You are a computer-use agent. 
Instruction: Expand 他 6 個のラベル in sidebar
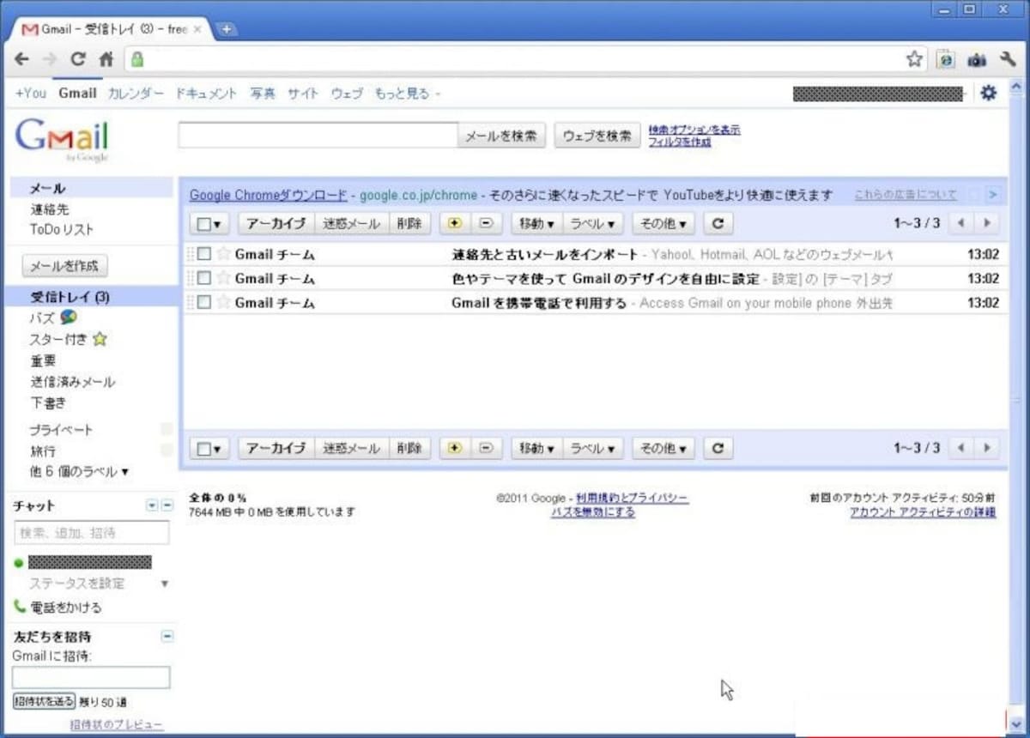[80, 471]
